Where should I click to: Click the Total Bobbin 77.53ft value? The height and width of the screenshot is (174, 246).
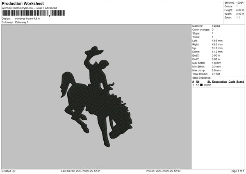(216, 74)
